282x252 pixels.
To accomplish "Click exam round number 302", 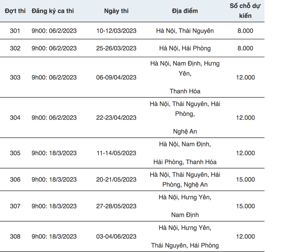I will (15, 48).
